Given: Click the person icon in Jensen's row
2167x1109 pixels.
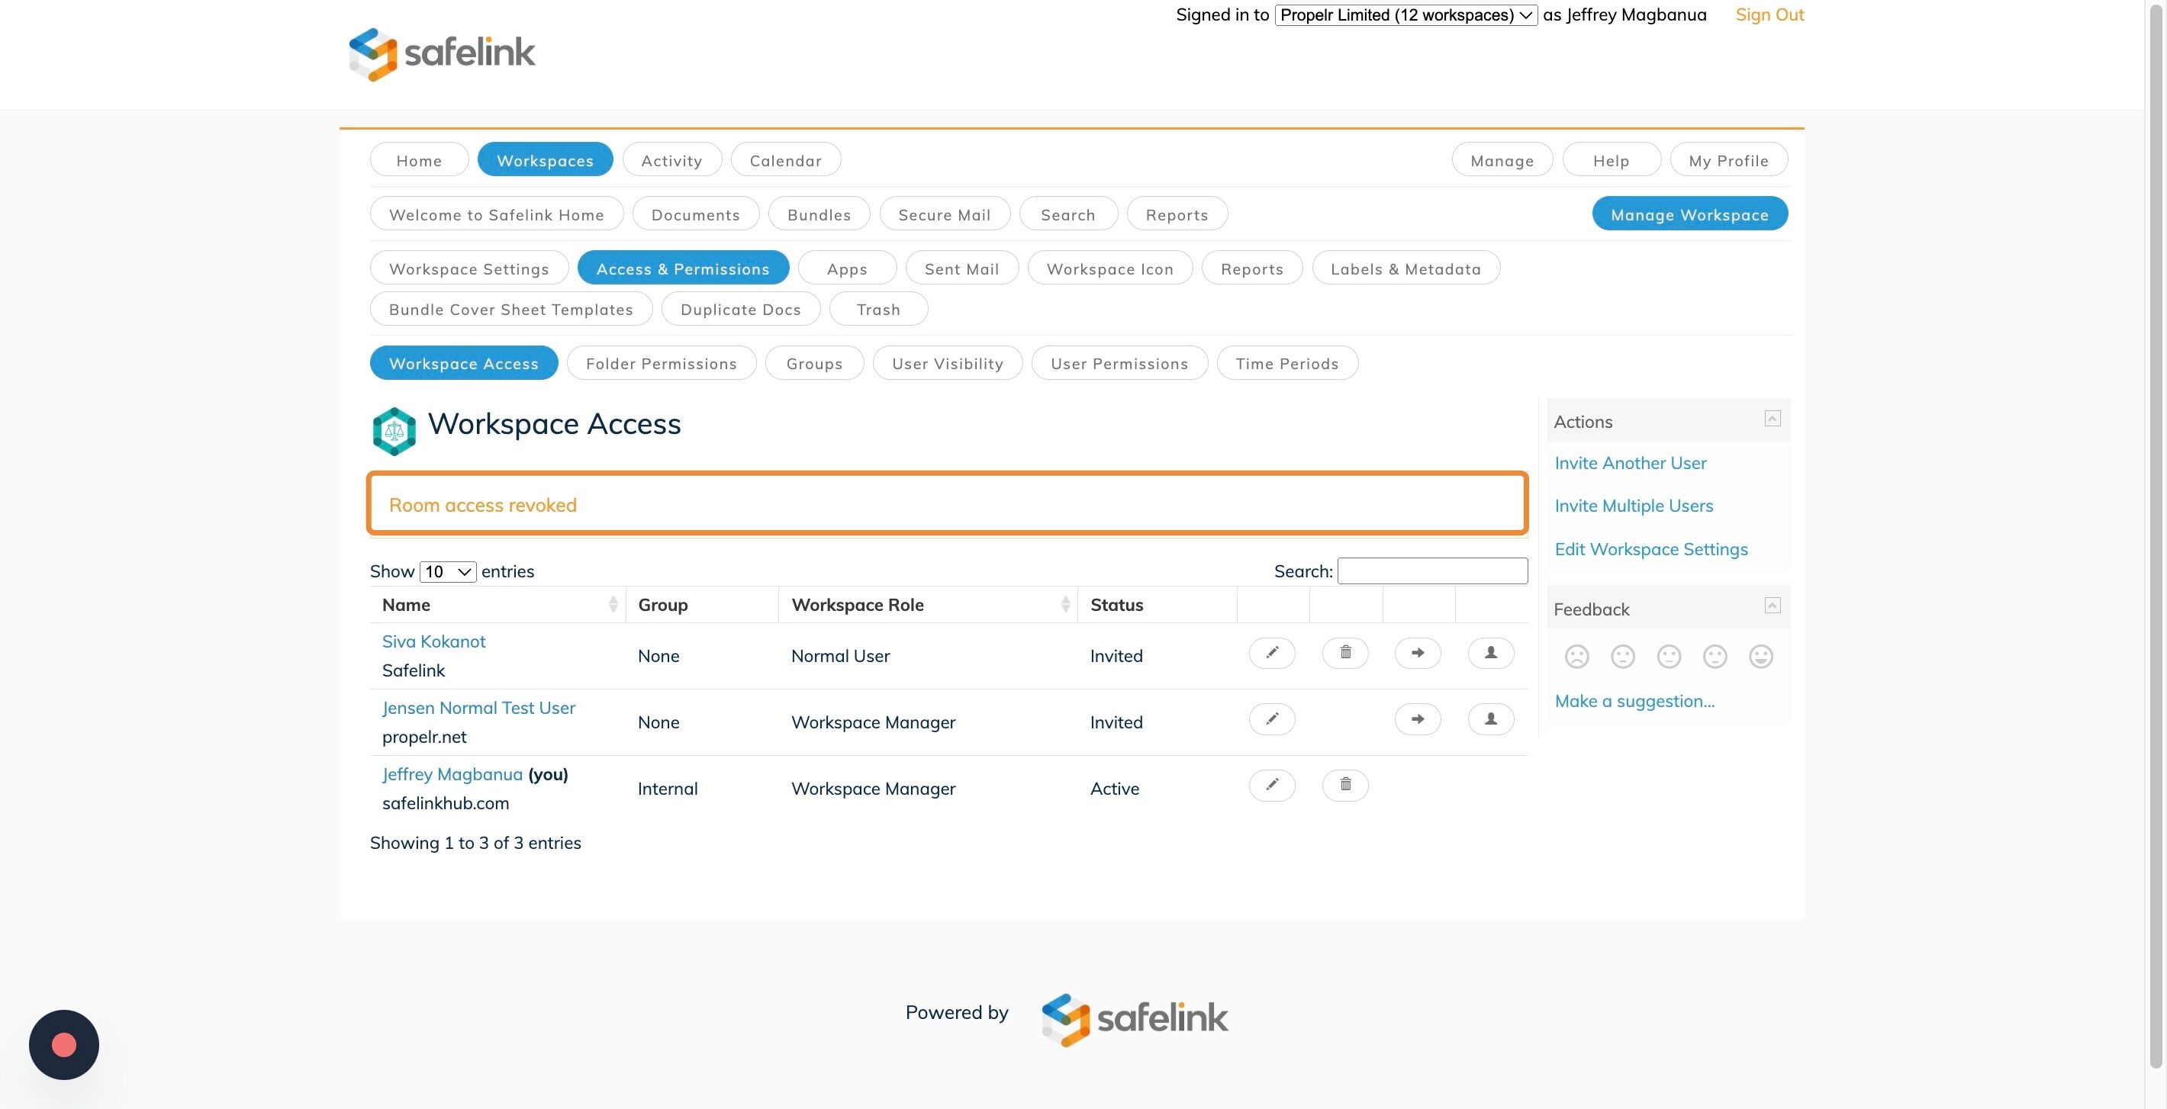Looking at the screenshot, I should coord(1489,720).
